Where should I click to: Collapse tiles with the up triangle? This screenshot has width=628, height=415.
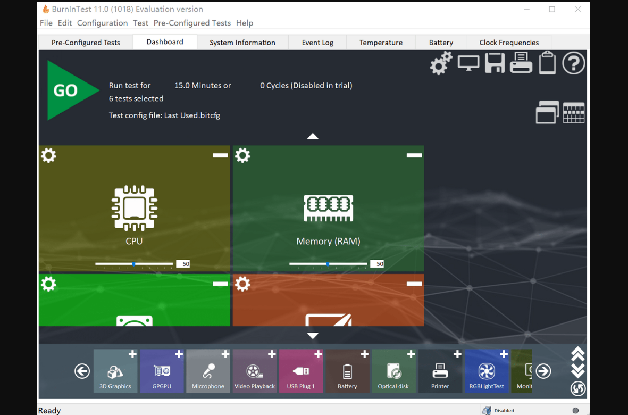[313, 137]
